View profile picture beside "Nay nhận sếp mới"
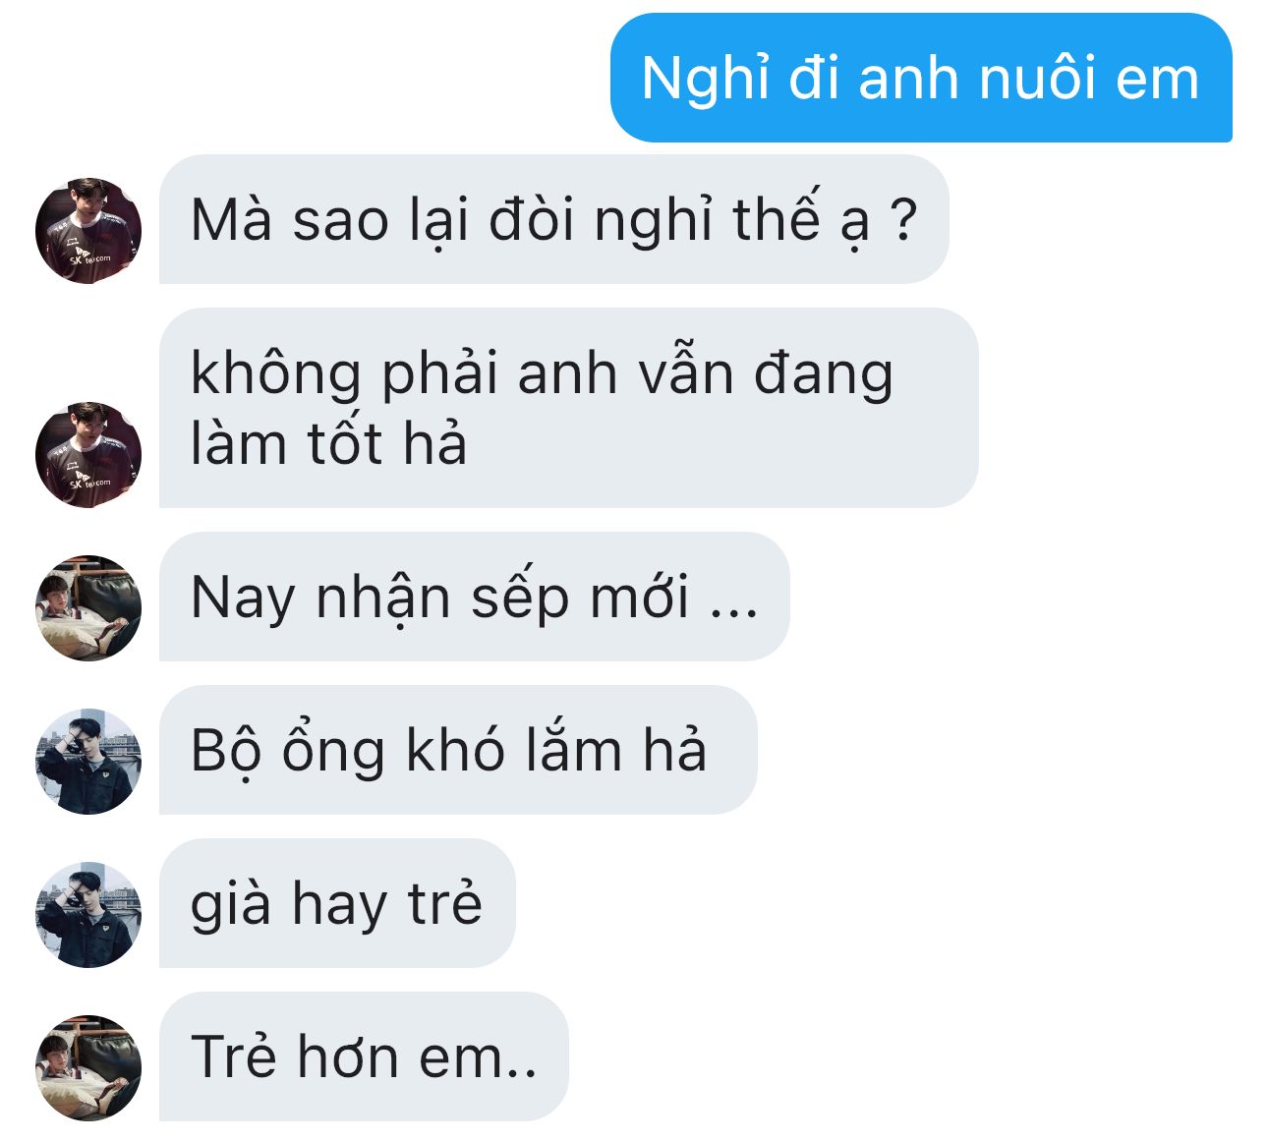The image size is (1268, 1141). click(x=88, y=608)
